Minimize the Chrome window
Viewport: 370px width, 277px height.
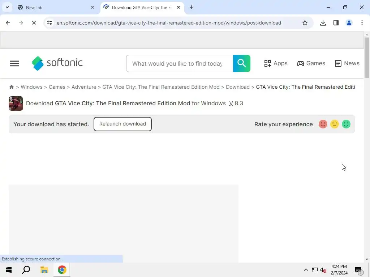pyautogui.click(x=328, y=7)
